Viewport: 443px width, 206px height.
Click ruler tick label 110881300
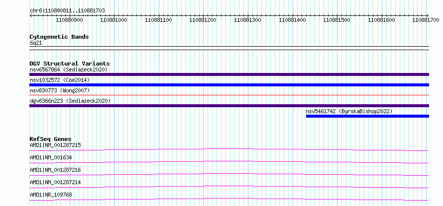tap(248, 20)
